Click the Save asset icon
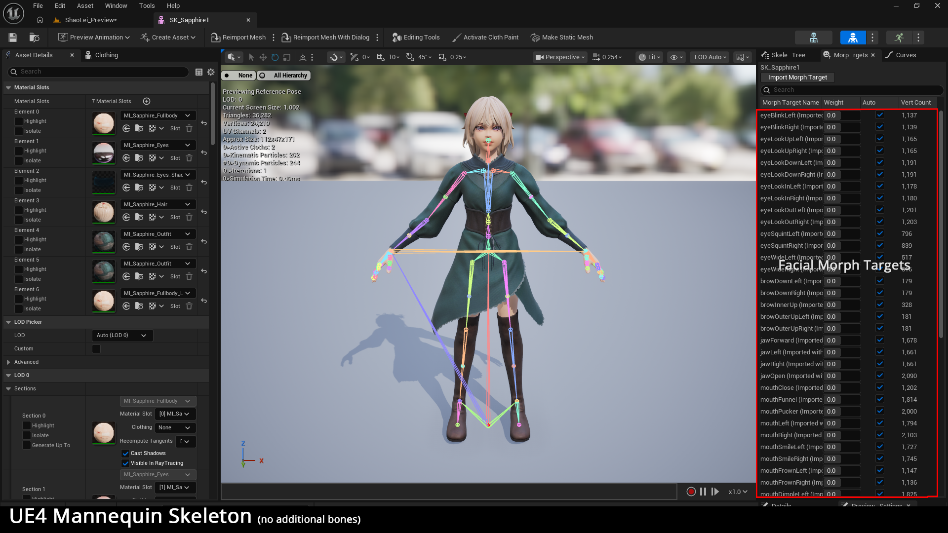948x533 pixels. (13, 38)
